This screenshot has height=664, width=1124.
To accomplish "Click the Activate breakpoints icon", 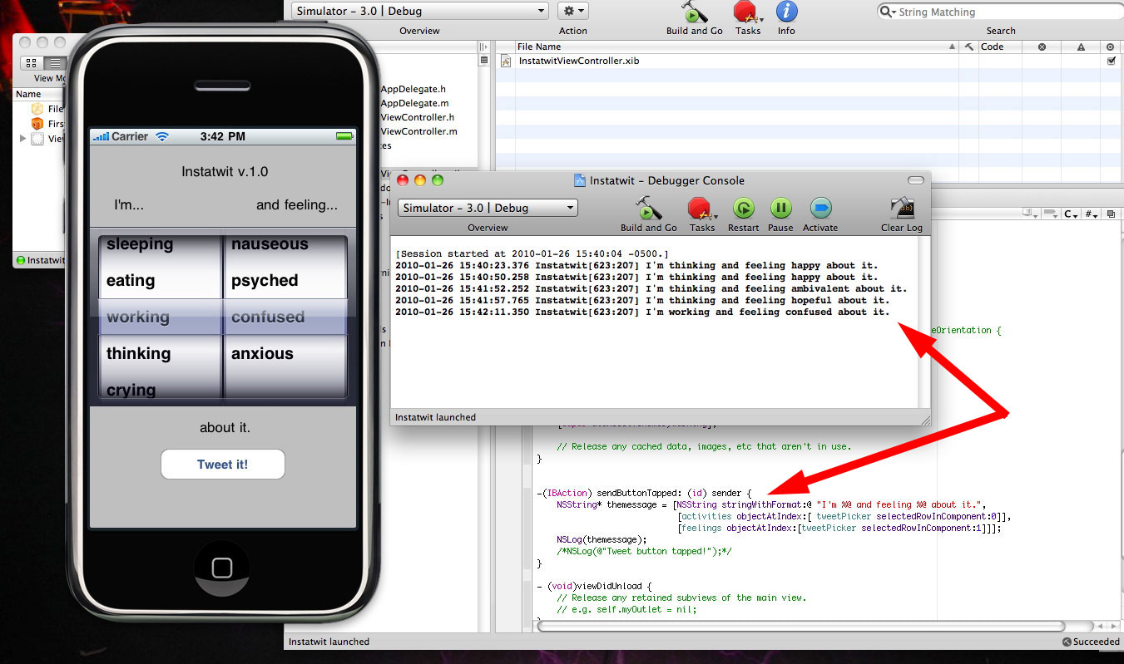I will pos(820,208).
